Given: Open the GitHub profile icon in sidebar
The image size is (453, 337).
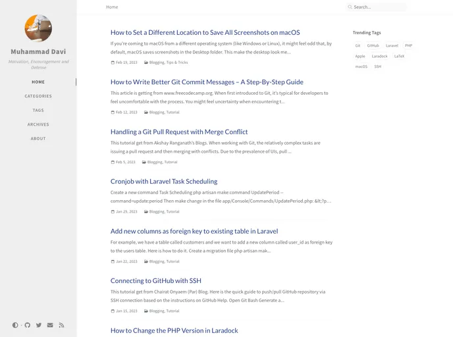Looking at the screenshot, I should click(x=28, y=325).
